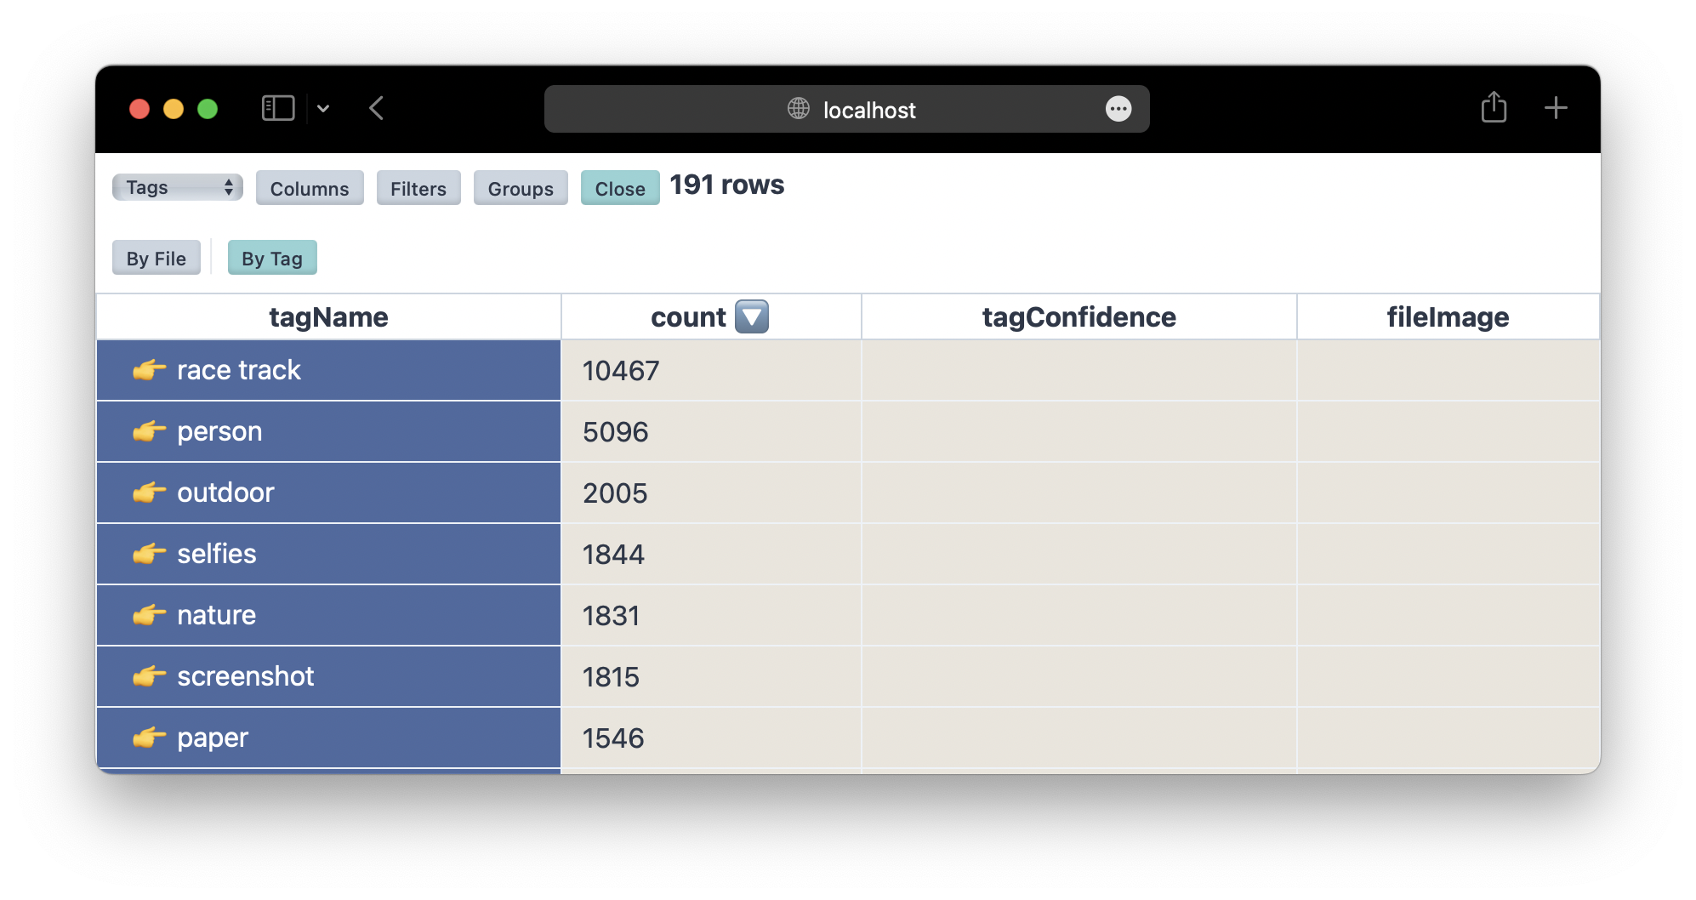
Task: Click the localhost address field
Action: pyautogui.click(x=846, y=109)
